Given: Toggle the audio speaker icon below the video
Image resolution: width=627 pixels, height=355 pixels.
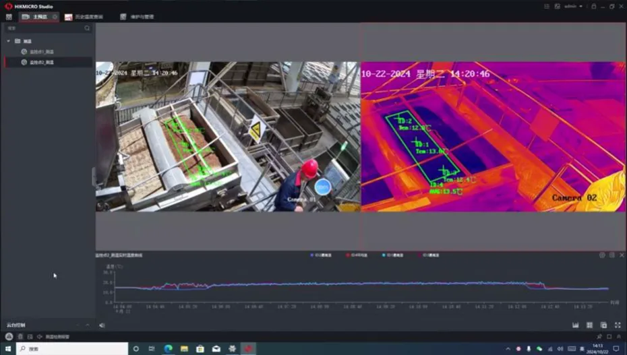Looking at the screenshot, I should pos(102,325).
